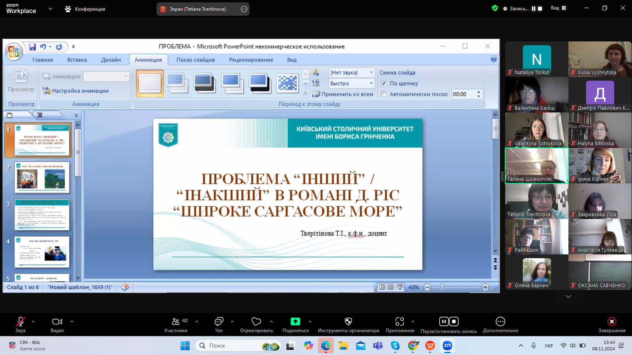
Task: Click the green Share screen icon
Action: tap(295, 321)
